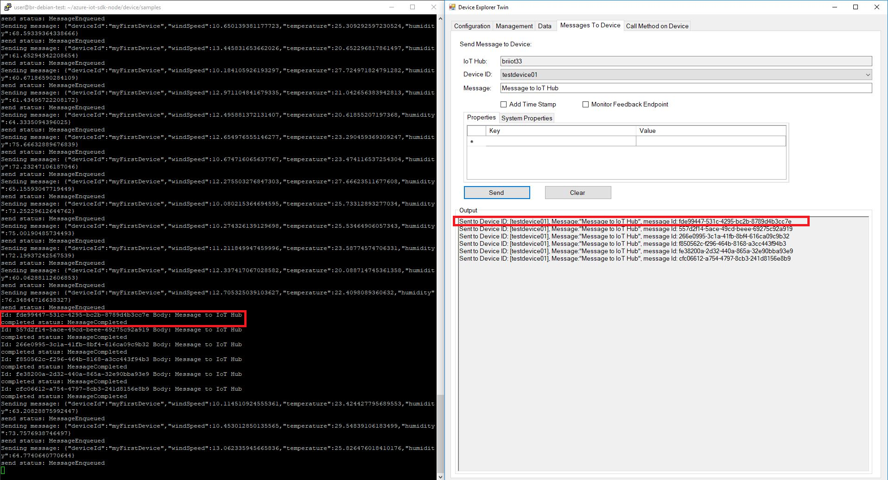Click the Message input field
Screen dimensions: 888x480
pyautogui.click(x=686, y=88)
